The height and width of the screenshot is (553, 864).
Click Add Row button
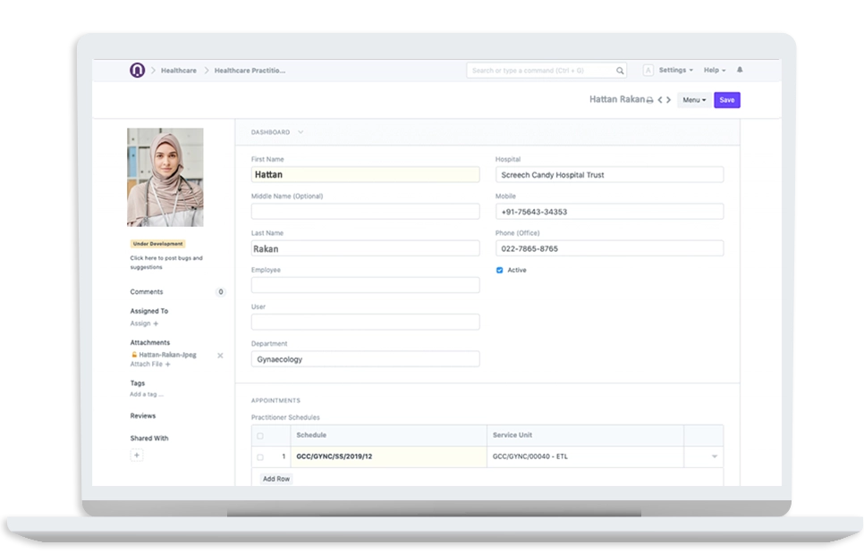275,479
